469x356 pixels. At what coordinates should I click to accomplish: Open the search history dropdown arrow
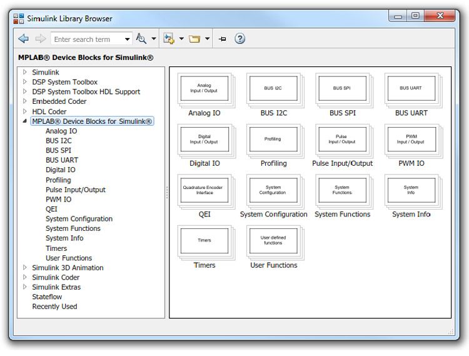128,39
